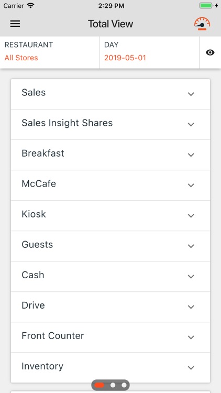The width and height of the screenshot is (221, 393).
Task: Tap the Wi-Fi status icon
Action: tap(30, 6)
